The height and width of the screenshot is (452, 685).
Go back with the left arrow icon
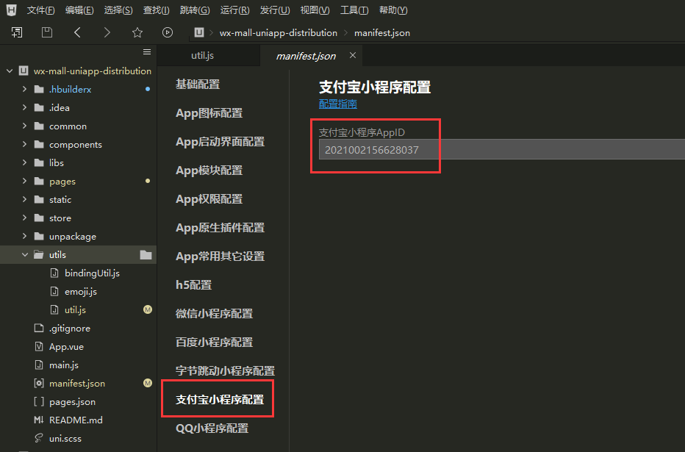pos(77,32)
